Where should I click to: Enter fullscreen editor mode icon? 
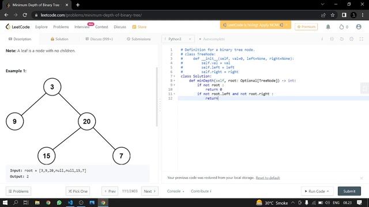[362, 39]
